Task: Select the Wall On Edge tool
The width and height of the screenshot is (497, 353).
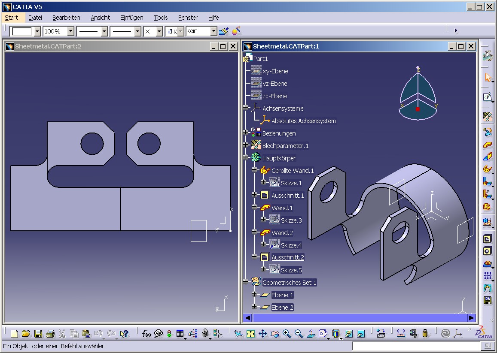Action: 488,157
